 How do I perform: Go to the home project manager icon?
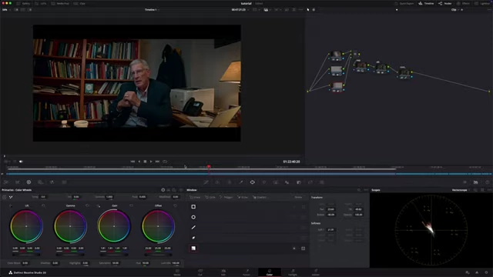click(477, 272)
